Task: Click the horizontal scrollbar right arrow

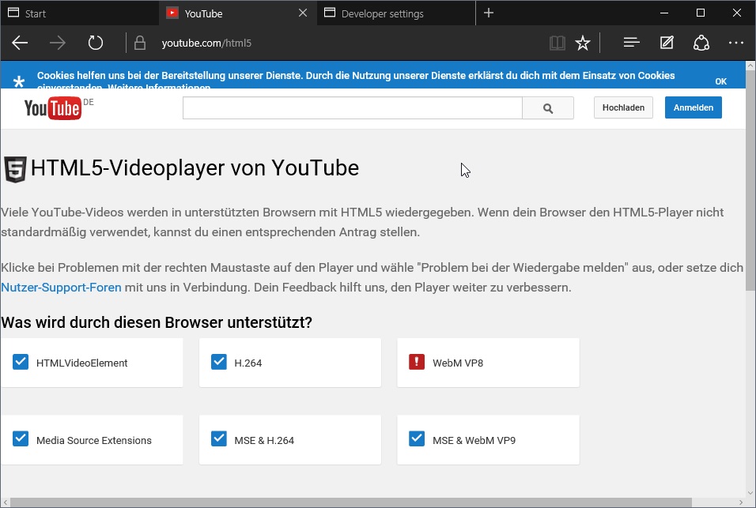Action: (741, 502)
